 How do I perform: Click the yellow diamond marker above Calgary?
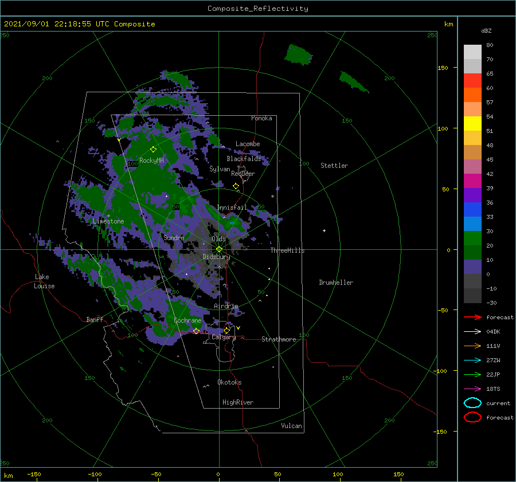(x=226, y=330)
